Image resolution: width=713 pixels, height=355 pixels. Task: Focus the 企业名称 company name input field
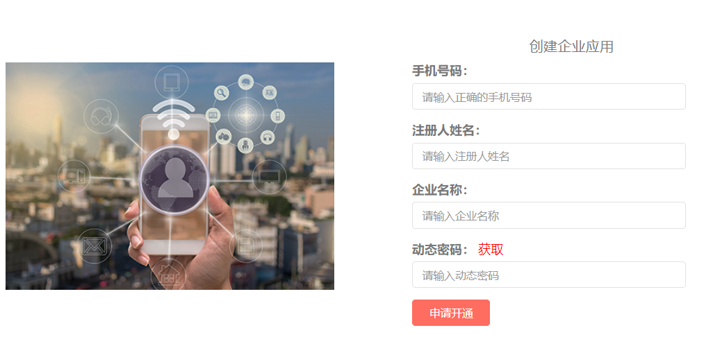point(549,215)
